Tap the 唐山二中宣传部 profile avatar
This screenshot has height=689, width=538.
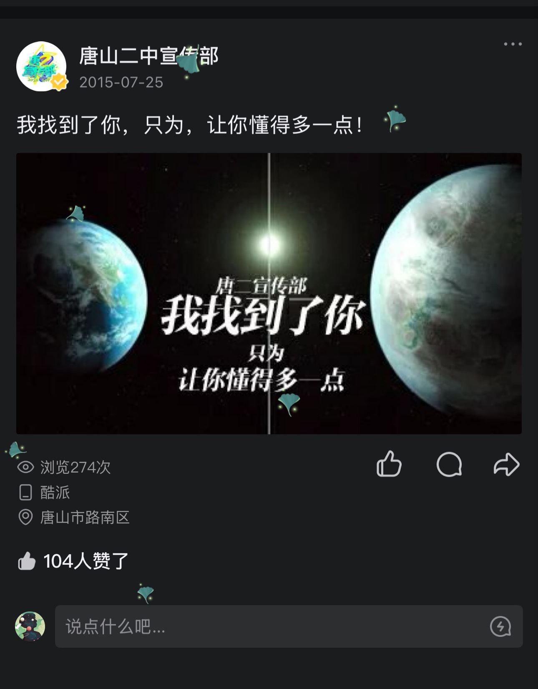click(x=41, y=66)
